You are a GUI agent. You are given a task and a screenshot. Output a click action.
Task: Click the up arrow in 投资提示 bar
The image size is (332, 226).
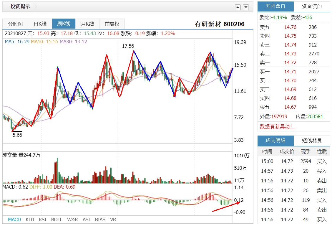tap(238, 7)
